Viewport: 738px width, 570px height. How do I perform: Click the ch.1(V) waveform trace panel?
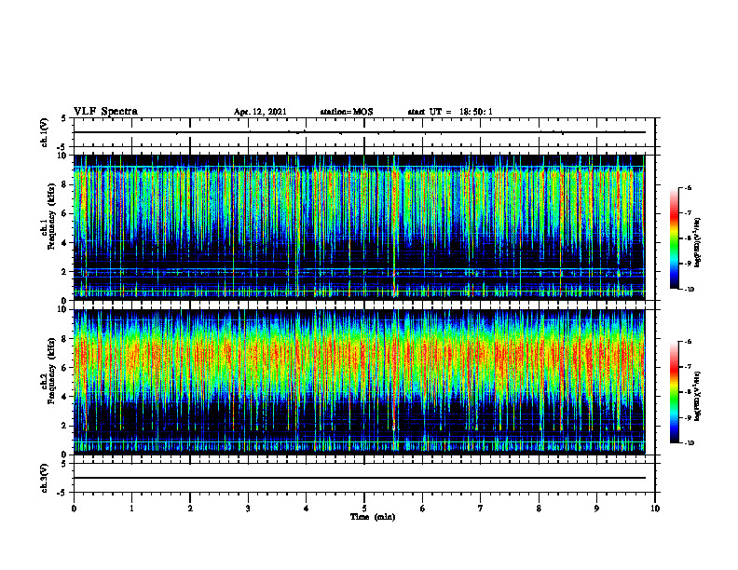click(364, 132)
